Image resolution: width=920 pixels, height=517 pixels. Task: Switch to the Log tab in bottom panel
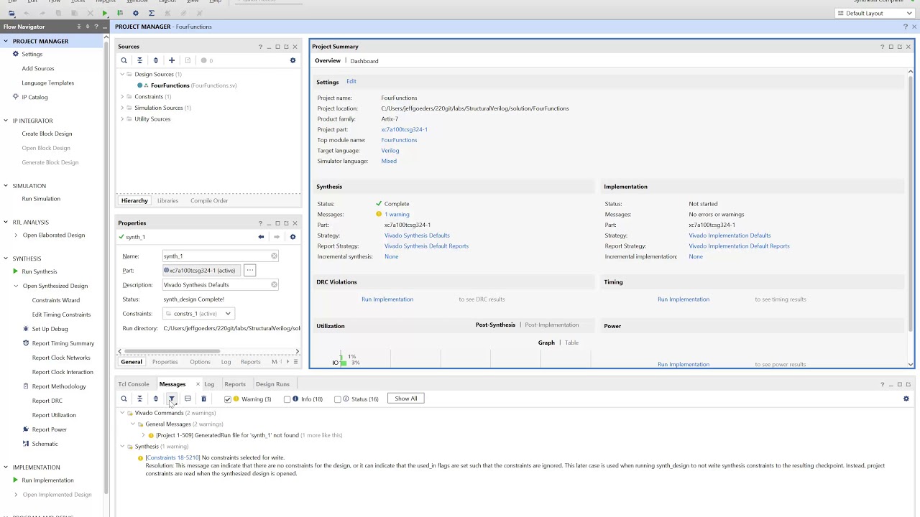click(209, 384)
